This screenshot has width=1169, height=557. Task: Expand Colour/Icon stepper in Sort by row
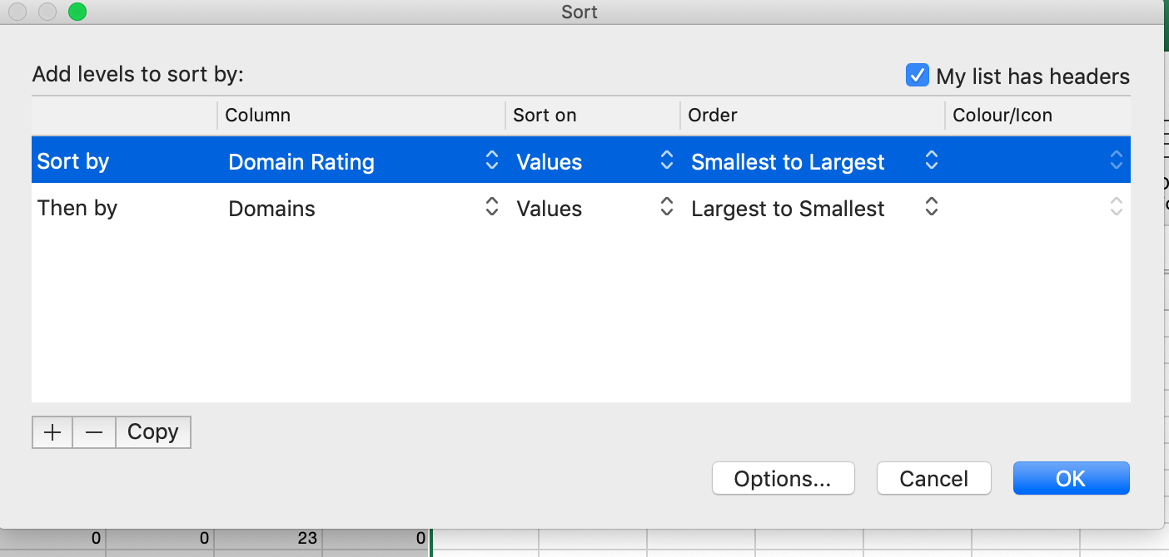(1117, 161)
